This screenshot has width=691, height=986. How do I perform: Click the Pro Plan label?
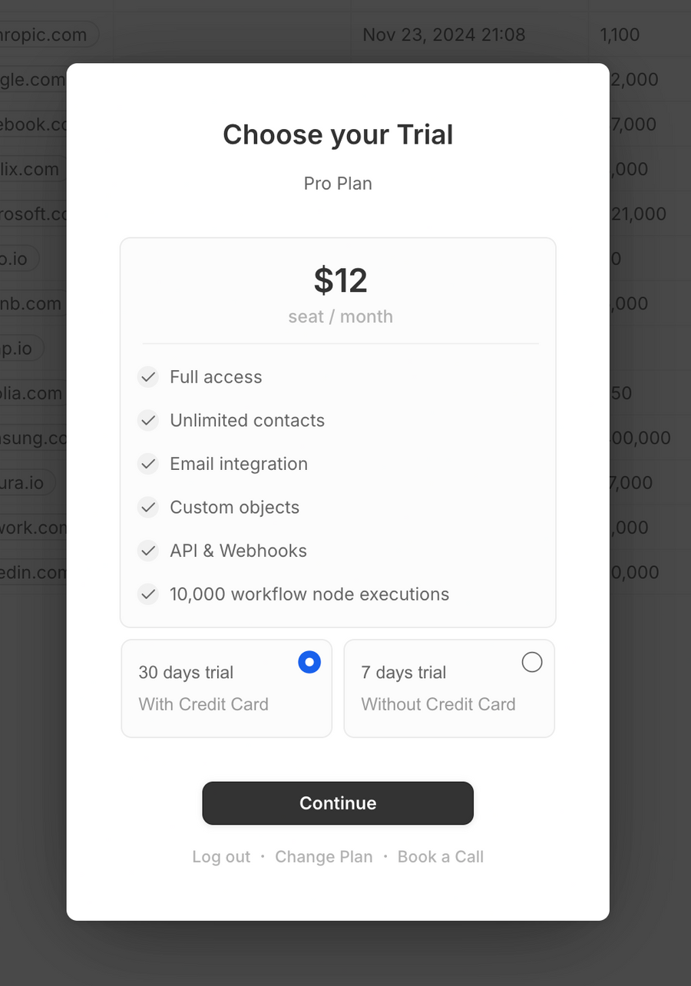coord(338,183)
